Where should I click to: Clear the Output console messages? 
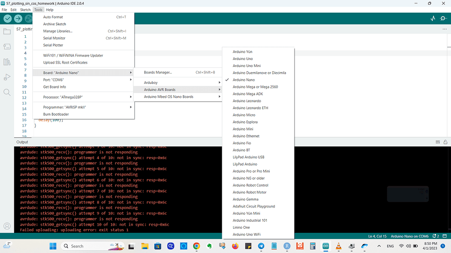[437, 142]
